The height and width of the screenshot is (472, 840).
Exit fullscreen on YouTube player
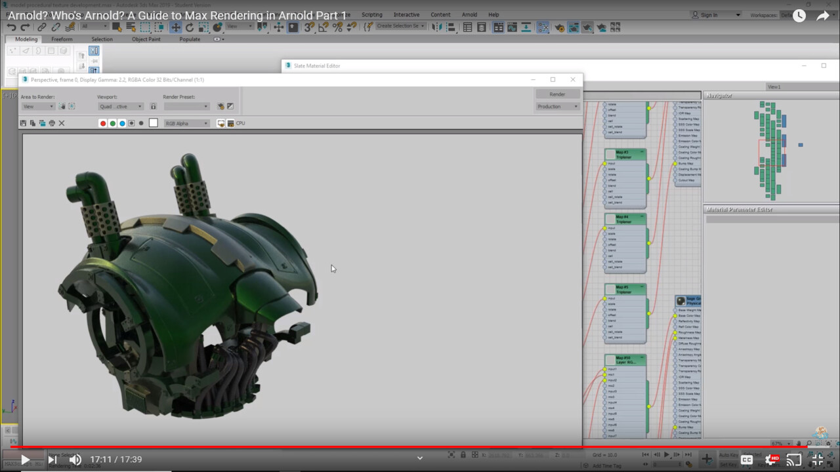tap(818, 460)
